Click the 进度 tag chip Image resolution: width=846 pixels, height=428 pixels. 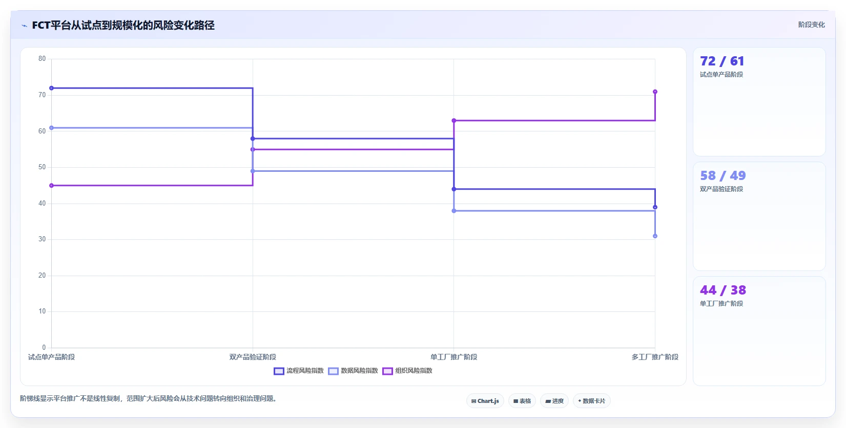pos(554,401)
